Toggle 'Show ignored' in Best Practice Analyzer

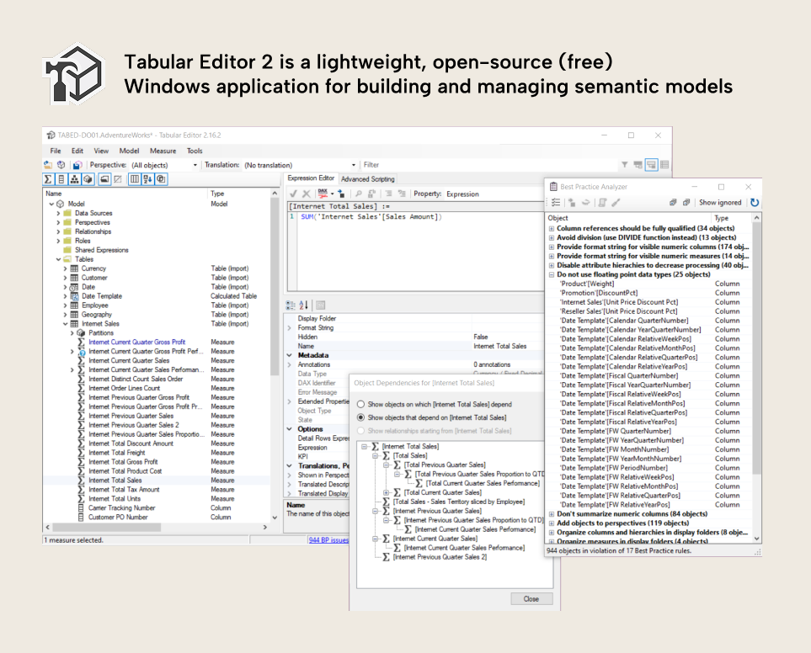pos(720,203)
